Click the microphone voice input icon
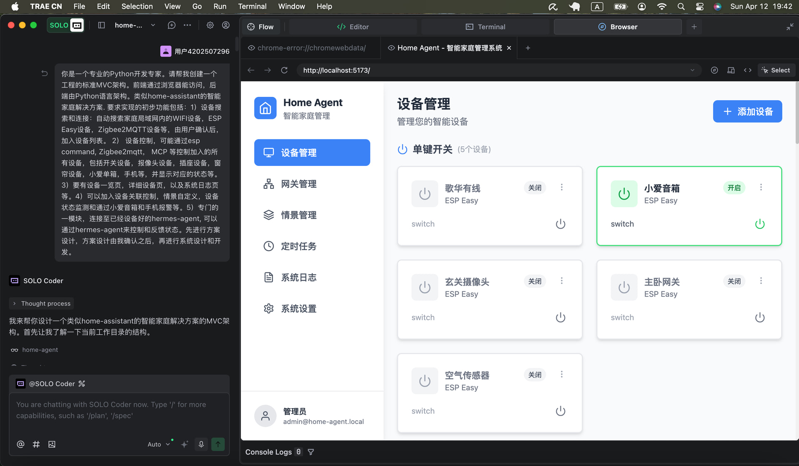The width and height of the screenshot is (799, 466). click(201, 444)
